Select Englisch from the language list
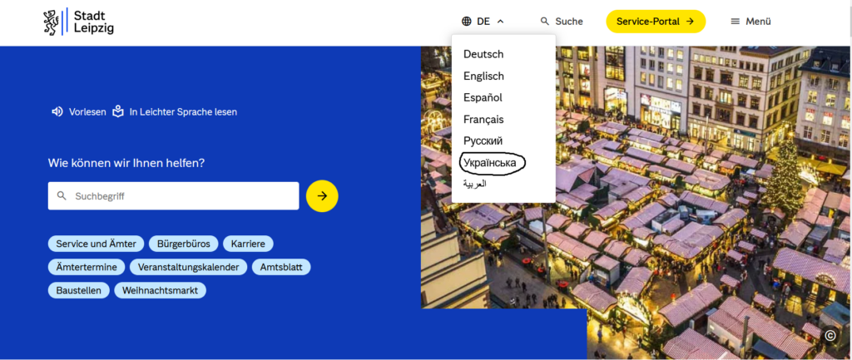The height and width of the screenshot is (360, 852). (483, 76)
